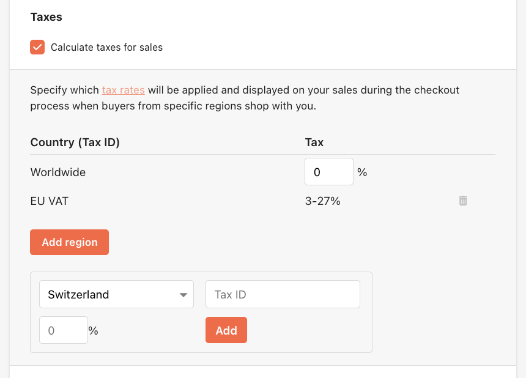
Task: Click the Tax column header
Action: pyautogui.click(x=314, y=143)
